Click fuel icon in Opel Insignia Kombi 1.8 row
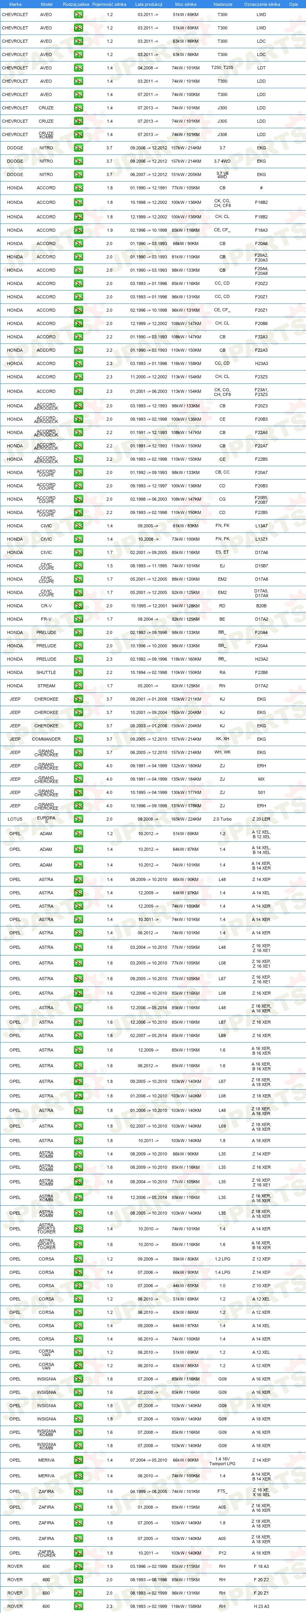The width and height of the screenshot is (306, 1613). point(78,1446)
